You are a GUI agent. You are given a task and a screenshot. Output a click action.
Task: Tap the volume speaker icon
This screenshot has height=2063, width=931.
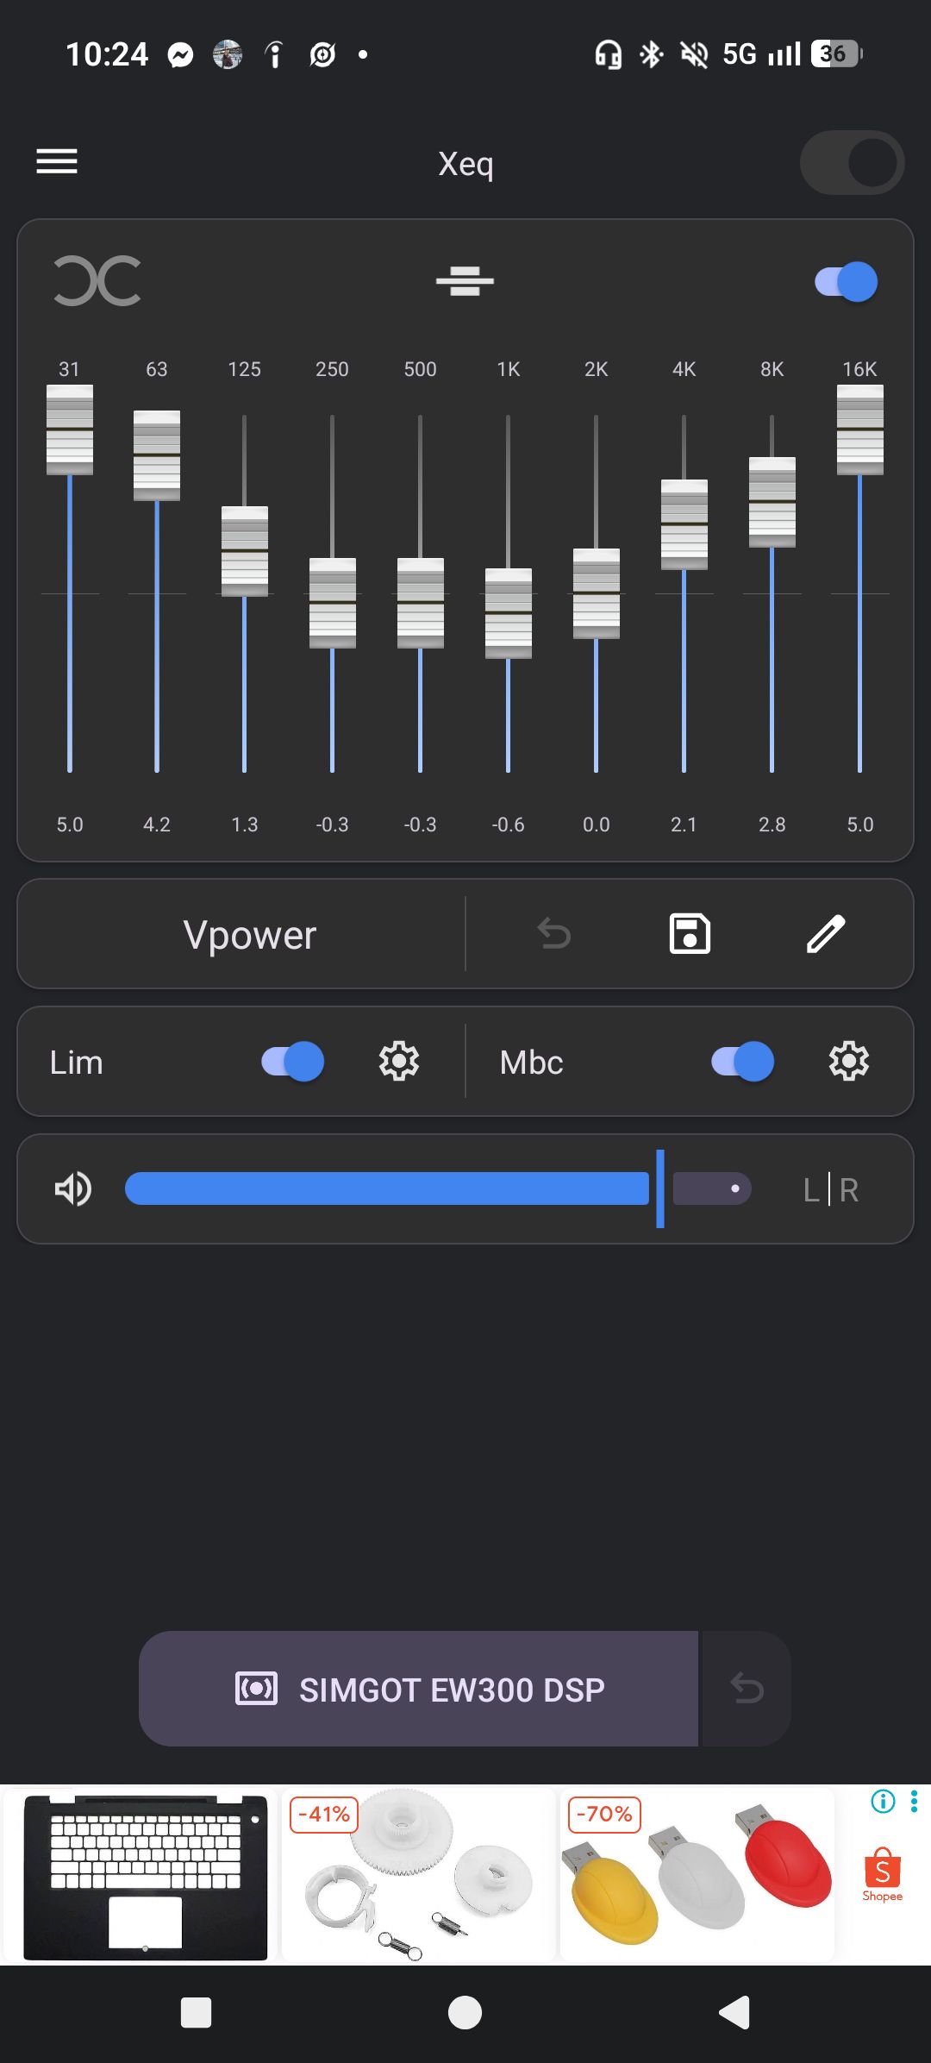[x=73, y=1188]
